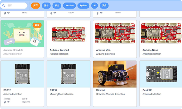Click the search magnifier icon
The height and width of the screenshot is (109, 182).
point(4,6)
